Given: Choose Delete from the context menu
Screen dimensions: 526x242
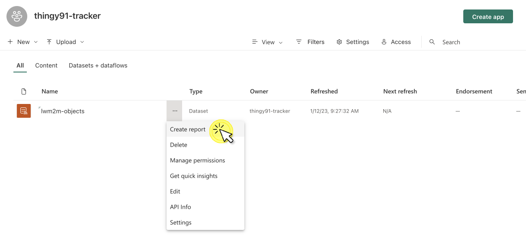Looking at the screenshot, I should tap(205, 145).
